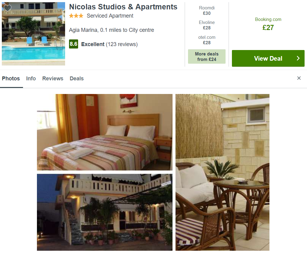Choose the Roomdi £30 deal
The height and width of the screenshot is (258, 307).
pyautogui.click(x=207, y=11)
